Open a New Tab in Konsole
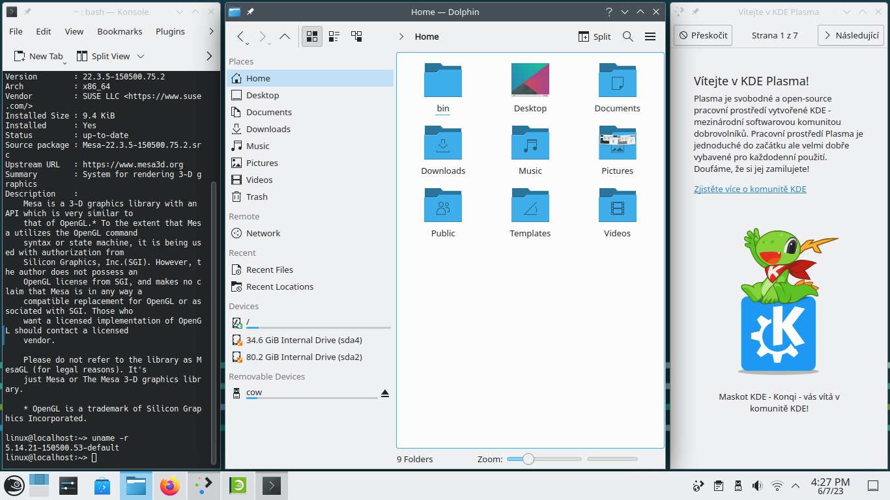 (39, 56)
